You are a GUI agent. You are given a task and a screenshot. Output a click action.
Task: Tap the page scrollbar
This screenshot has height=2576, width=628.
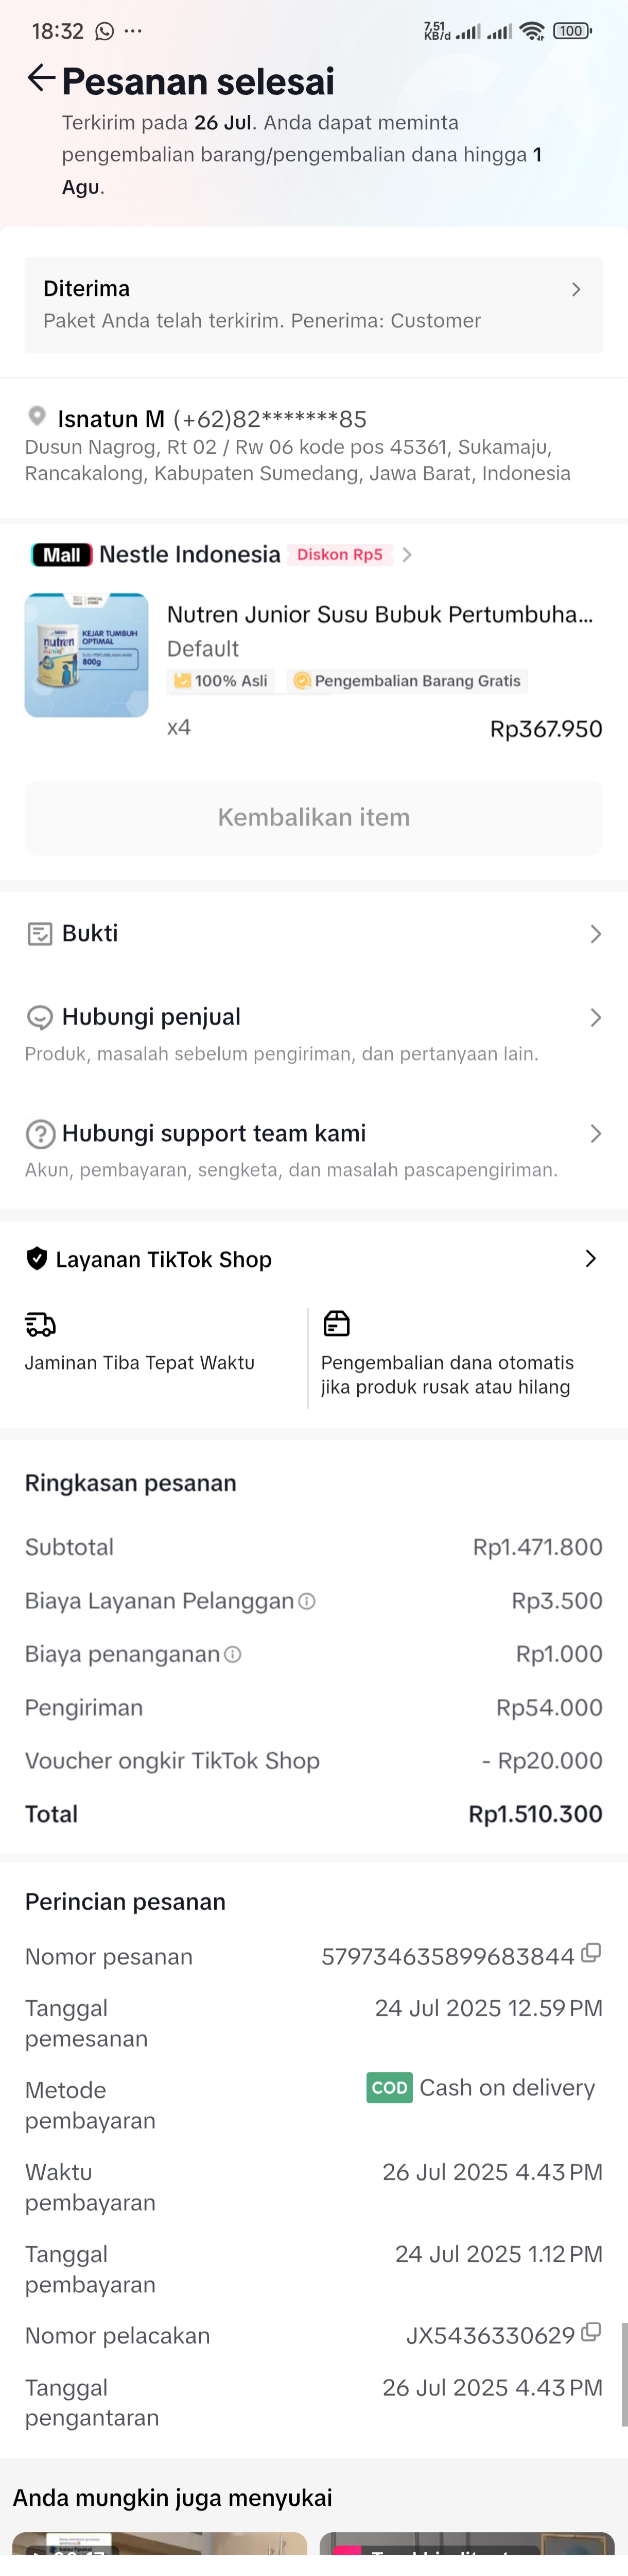point(624,2373)
